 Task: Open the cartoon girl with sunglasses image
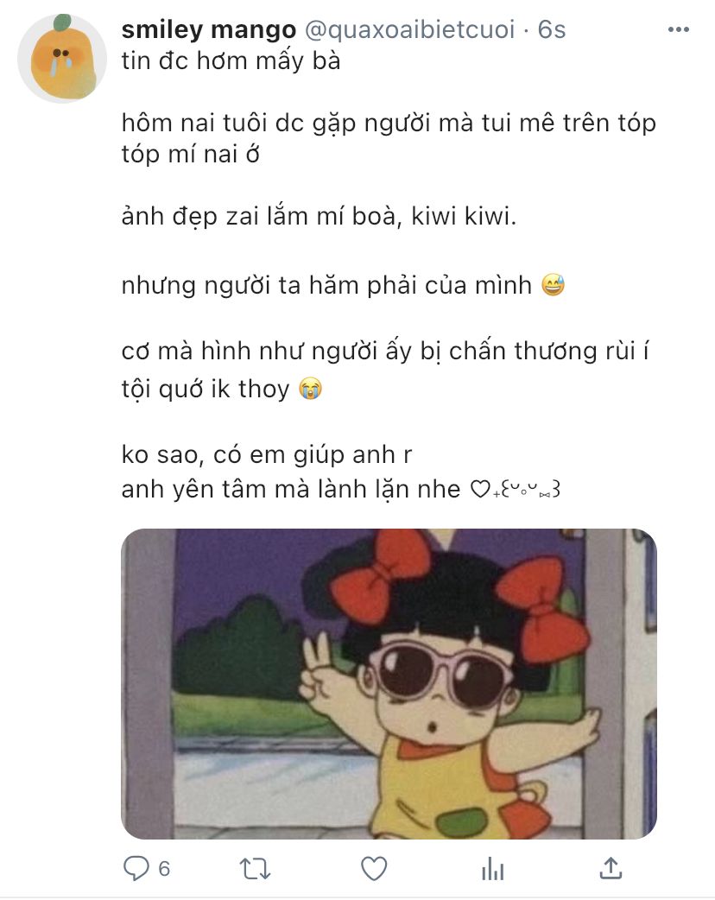[x=389, y=683]
